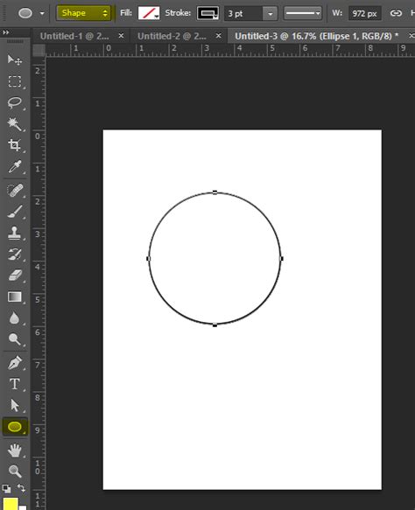Select the History Brush tool

pos(15,255)
